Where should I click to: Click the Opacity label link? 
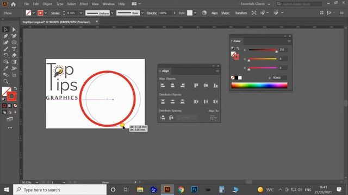[x=152, y=13]
